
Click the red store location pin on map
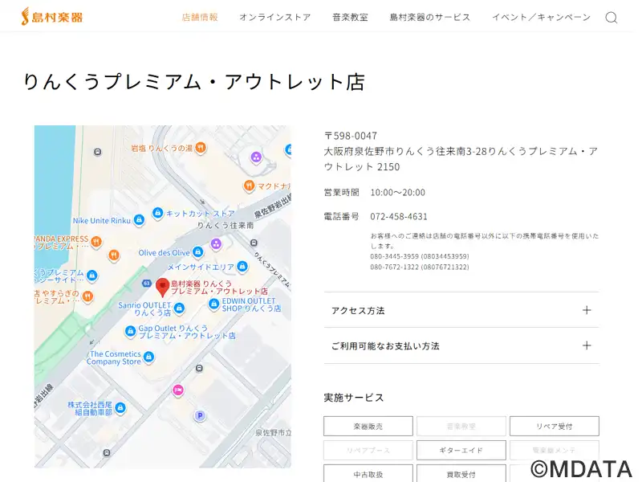click(162, 287)
